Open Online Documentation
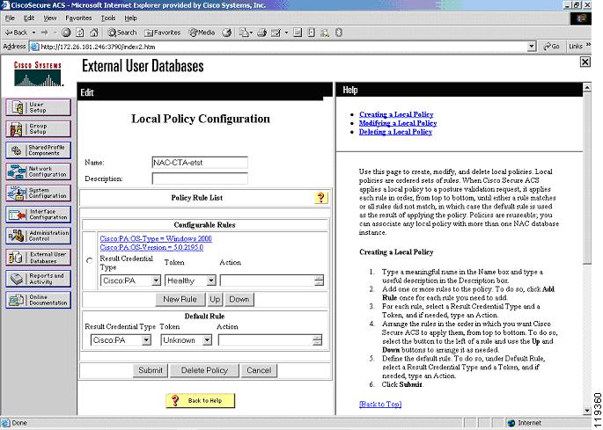 pos(39,300)
